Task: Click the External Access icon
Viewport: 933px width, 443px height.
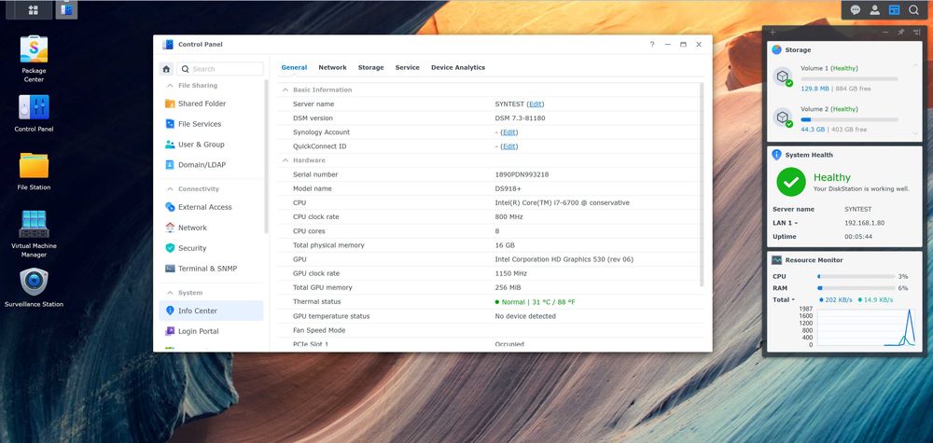Action: [170, 207]
